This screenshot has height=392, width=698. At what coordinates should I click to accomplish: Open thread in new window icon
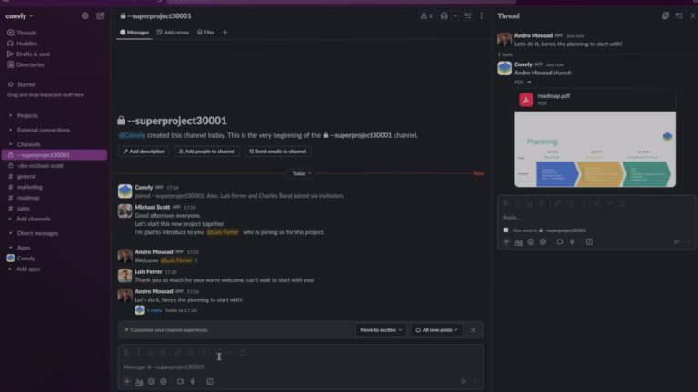tap(665, 15)
